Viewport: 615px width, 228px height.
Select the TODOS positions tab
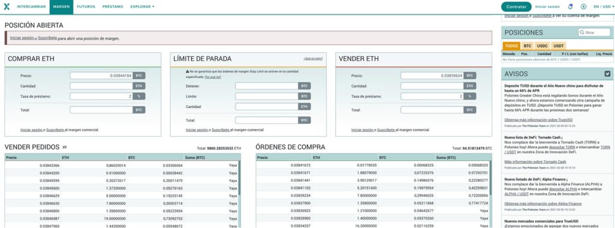[x=512, y=46]
